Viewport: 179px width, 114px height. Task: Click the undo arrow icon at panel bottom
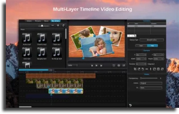130,105
